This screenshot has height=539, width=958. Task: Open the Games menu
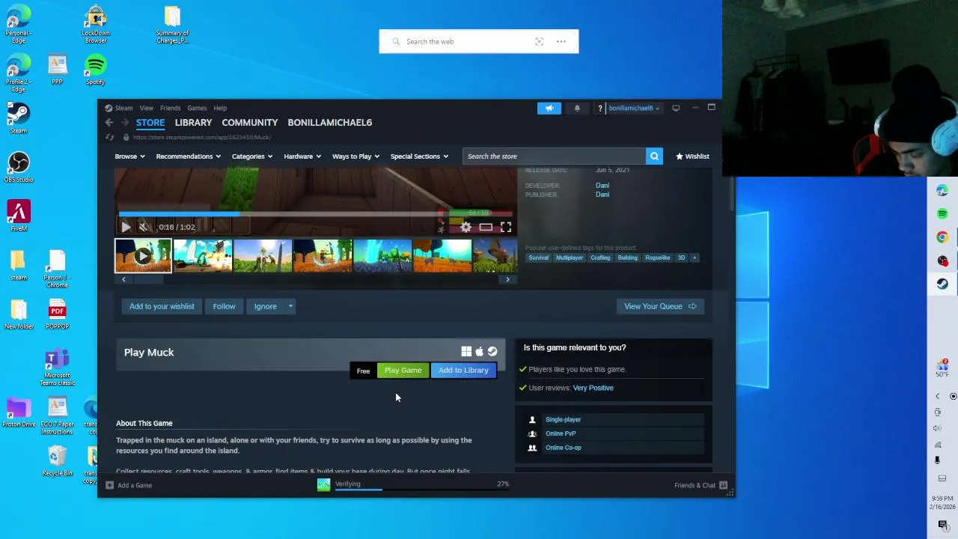tap(197, 109)
